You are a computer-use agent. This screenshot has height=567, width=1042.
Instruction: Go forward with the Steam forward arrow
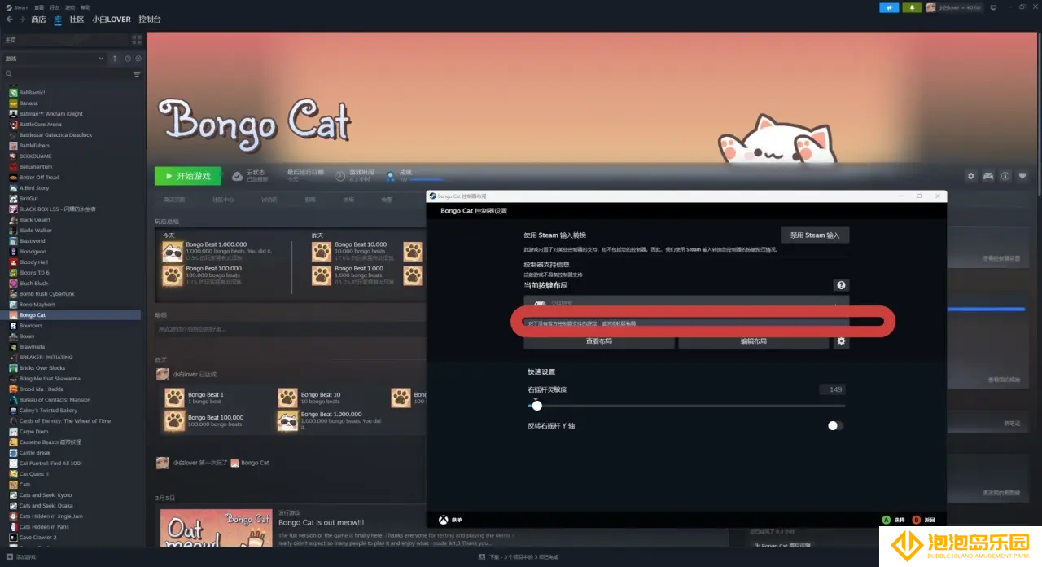click(21, 19)
